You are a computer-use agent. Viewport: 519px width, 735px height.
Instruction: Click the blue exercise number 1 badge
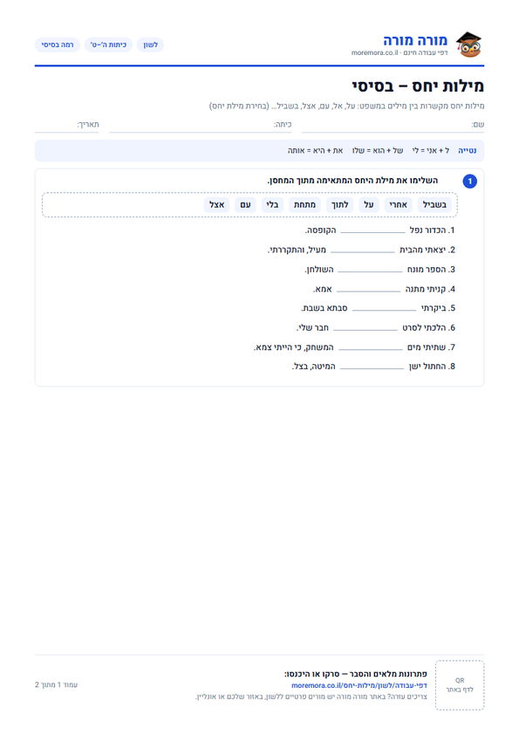coord(470,182)
